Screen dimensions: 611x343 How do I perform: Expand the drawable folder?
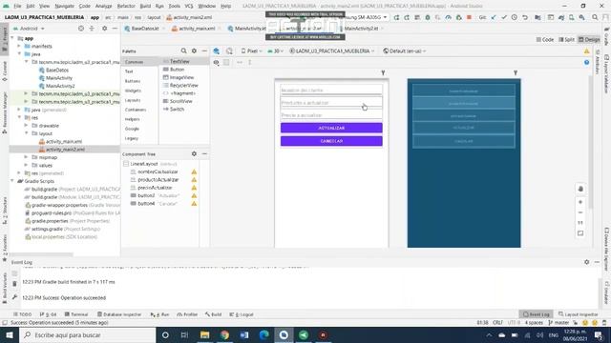[x=26, y=126]
